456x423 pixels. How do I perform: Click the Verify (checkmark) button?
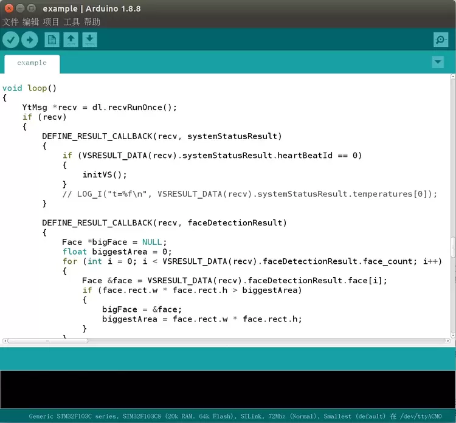coord(11,40)
